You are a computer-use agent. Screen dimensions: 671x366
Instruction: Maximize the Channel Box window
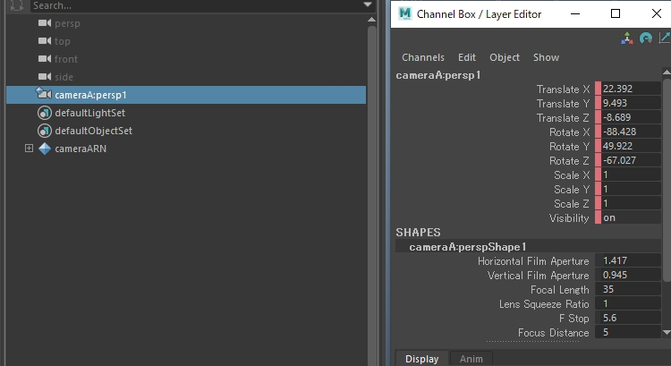point(616,13)
